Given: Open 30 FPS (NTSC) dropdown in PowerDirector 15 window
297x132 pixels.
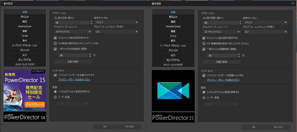Looking at the screenshot, I should (x=222, y=32).
